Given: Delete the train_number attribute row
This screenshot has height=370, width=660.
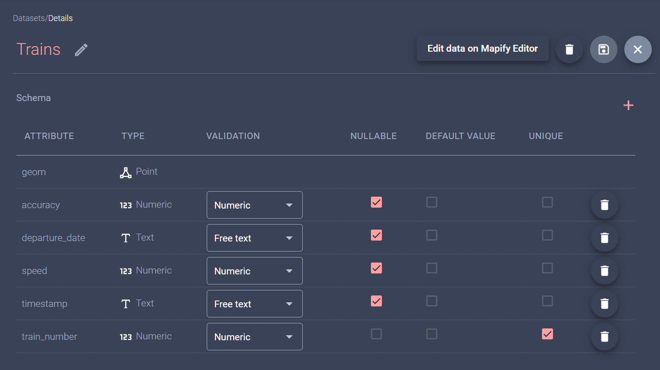Looking at the screenshot, I should [x=604, y=337].
